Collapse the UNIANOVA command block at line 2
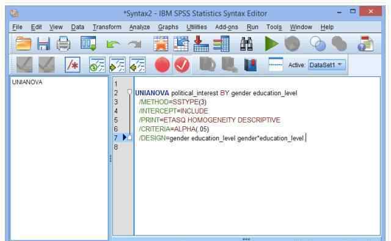The image size is (391, 241). [130, 92]
